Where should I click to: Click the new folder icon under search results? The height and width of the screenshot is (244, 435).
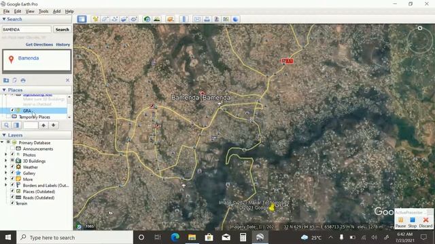(6, 80)
